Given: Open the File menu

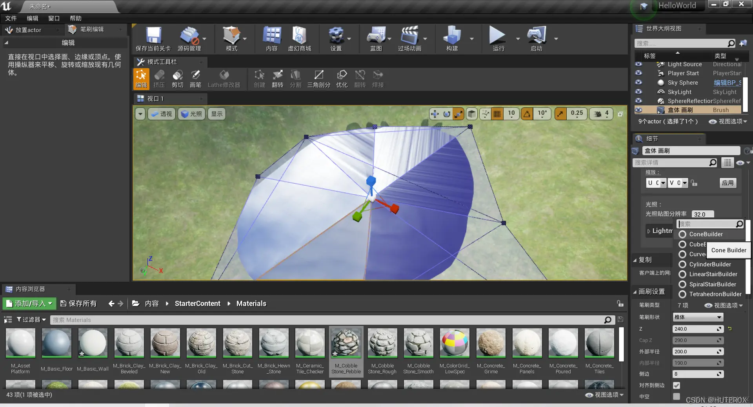Looking at the screenshot, I should click(11, 18).
